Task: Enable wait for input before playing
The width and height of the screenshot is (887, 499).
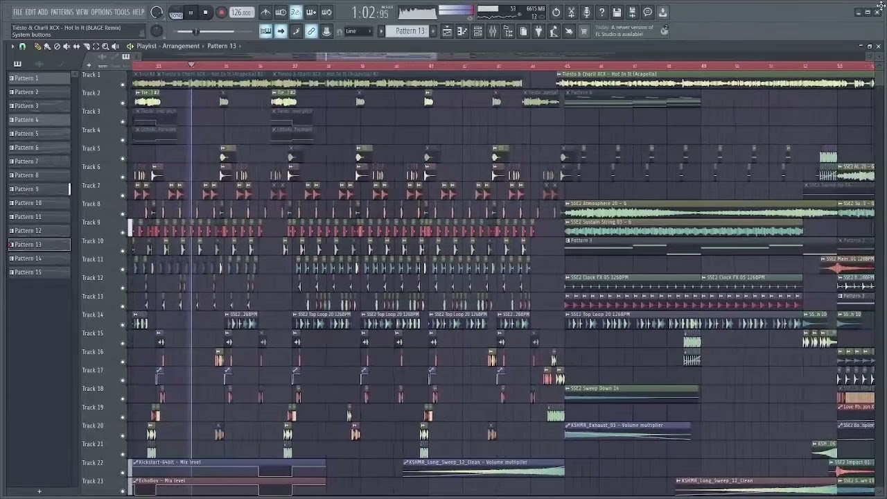Action: 281,12
